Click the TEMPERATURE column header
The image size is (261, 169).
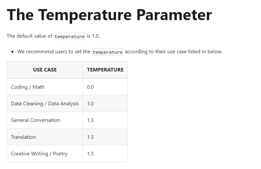tap(105, 70)
